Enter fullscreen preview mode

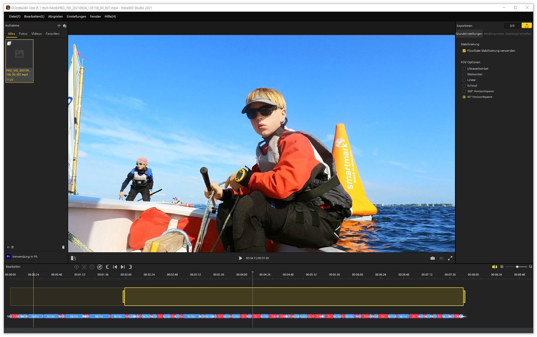pyautogui.click(x=450, y=258)
